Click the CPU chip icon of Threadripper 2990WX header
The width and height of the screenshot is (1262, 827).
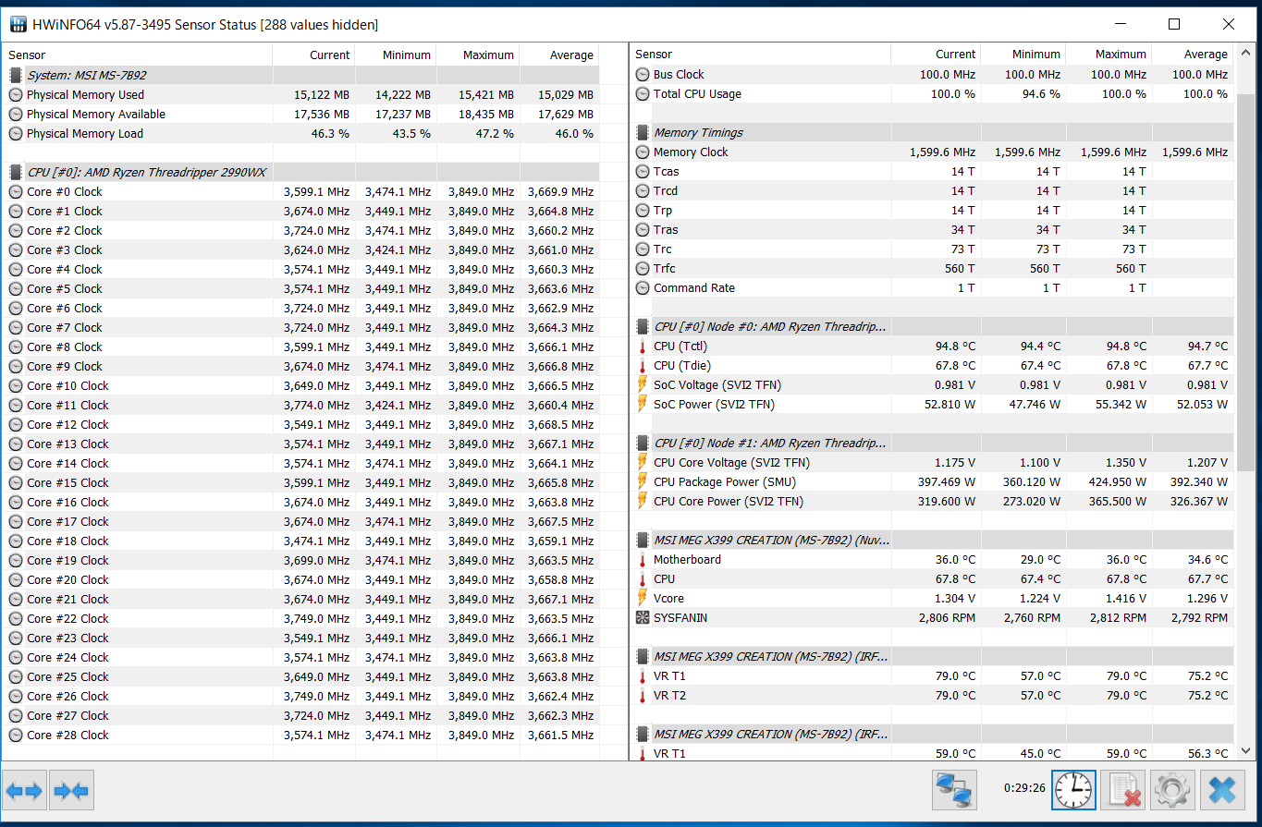click(x=16, y=172)
